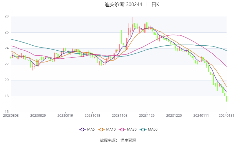The height and width of the screenshot is (143, 236).
Task: Click the 恒生聚源 data source text
Action: 128,140
